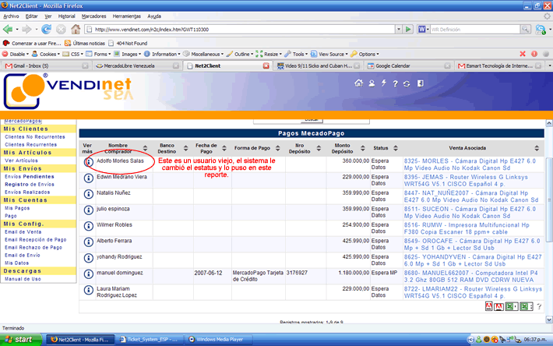The image size is (553, 346).
Task: Open the Herramientas menu
Action: pyautogui.click(x=127, y=16)
